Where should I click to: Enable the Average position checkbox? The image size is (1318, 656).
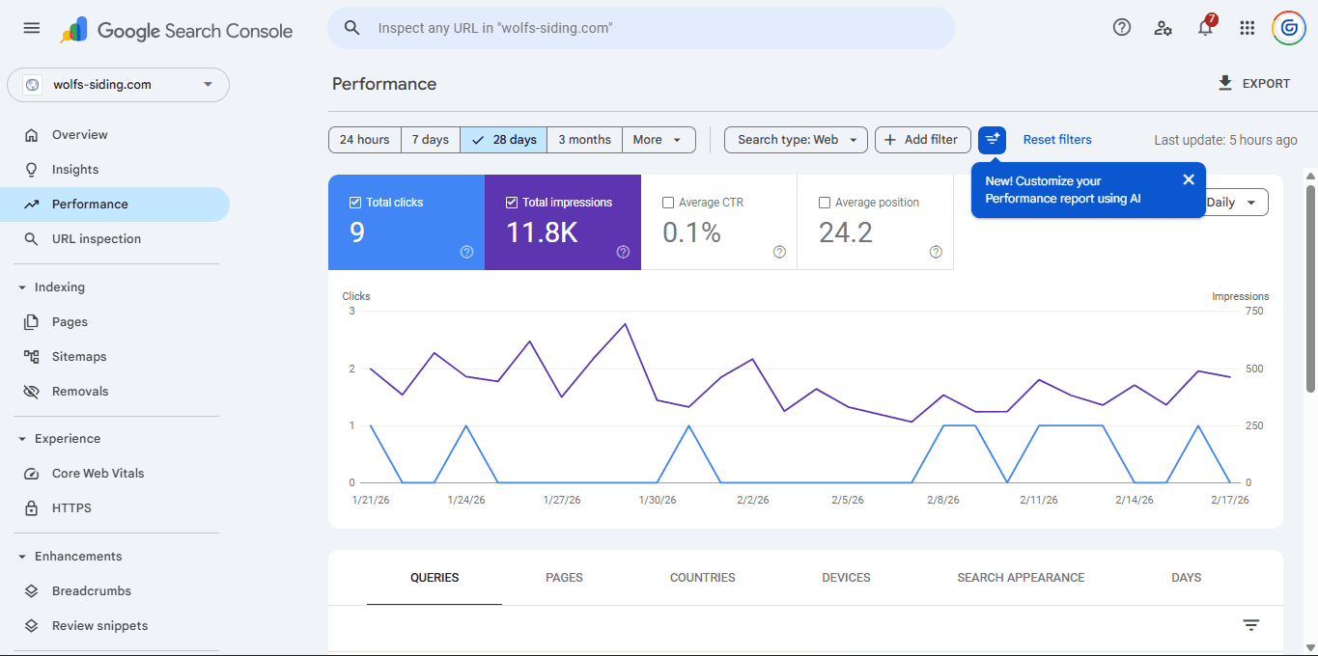click(x=825, y=203)
